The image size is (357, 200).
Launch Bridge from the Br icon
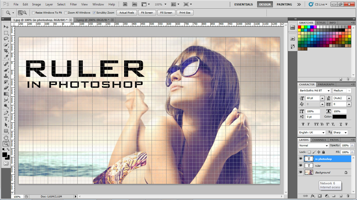tap(125, 4)
